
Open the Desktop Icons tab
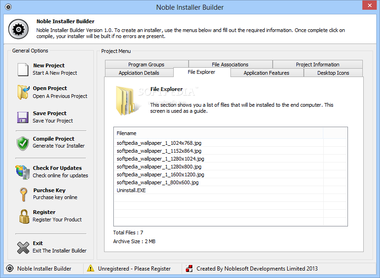pyautogui.click(x=333, y=73)
